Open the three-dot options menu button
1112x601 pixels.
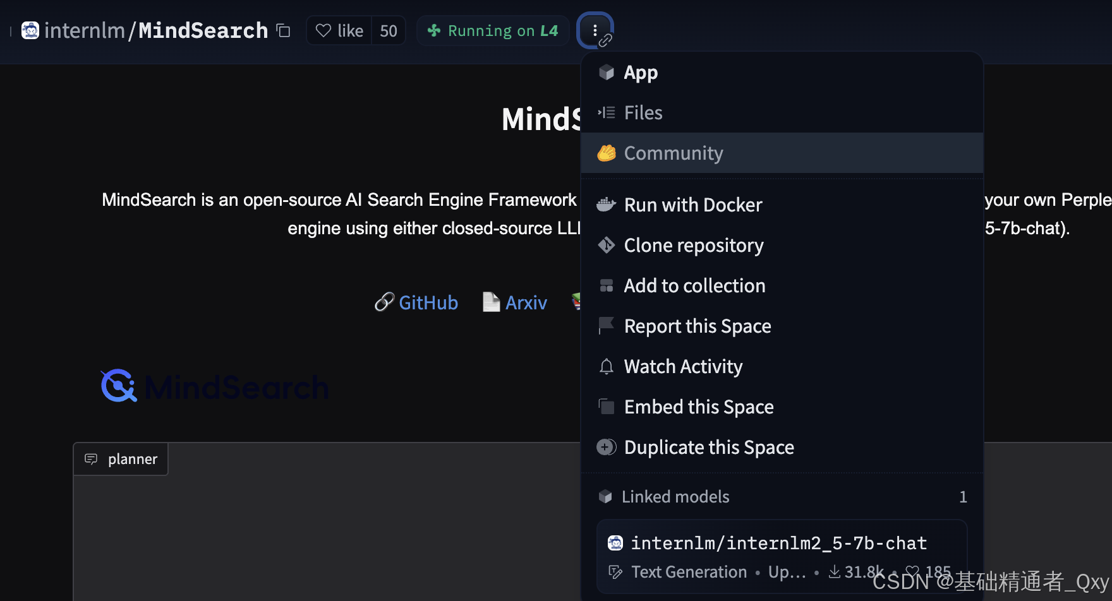[595, 30]
